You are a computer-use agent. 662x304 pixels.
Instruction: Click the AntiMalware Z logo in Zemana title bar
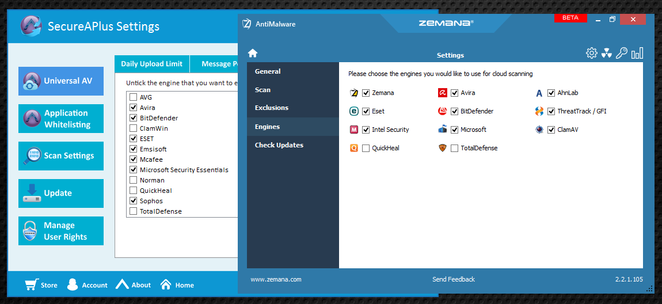pos(247,24)
